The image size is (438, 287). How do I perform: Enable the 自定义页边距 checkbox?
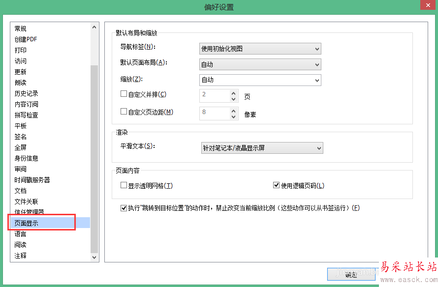[x=124, y=112]
